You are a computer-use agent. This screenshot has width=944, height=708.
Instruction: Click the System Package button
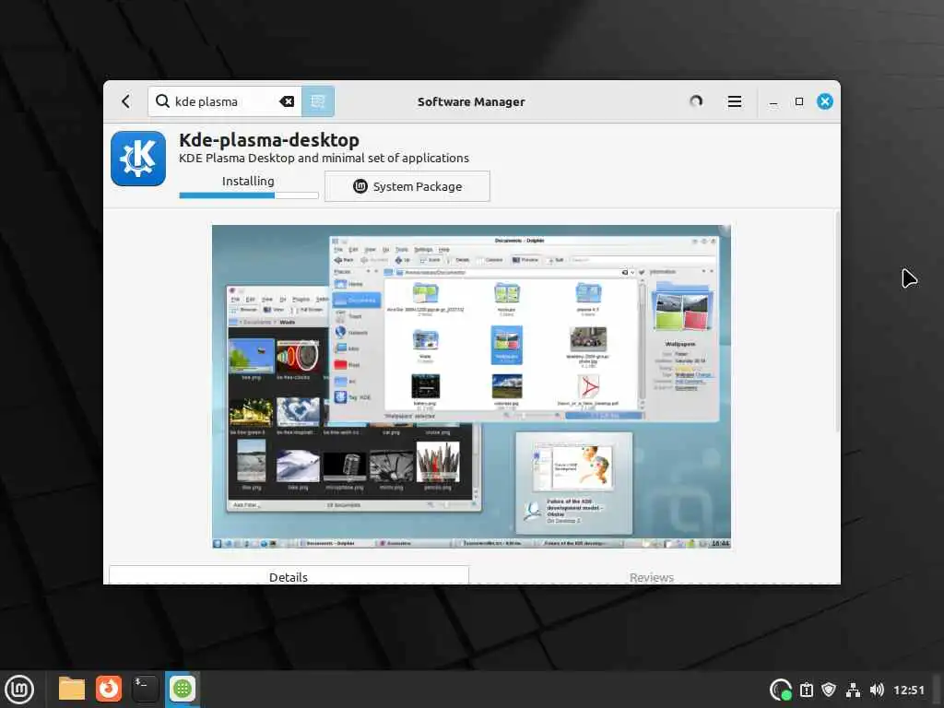pyautogui.click(x=407, y=186)
